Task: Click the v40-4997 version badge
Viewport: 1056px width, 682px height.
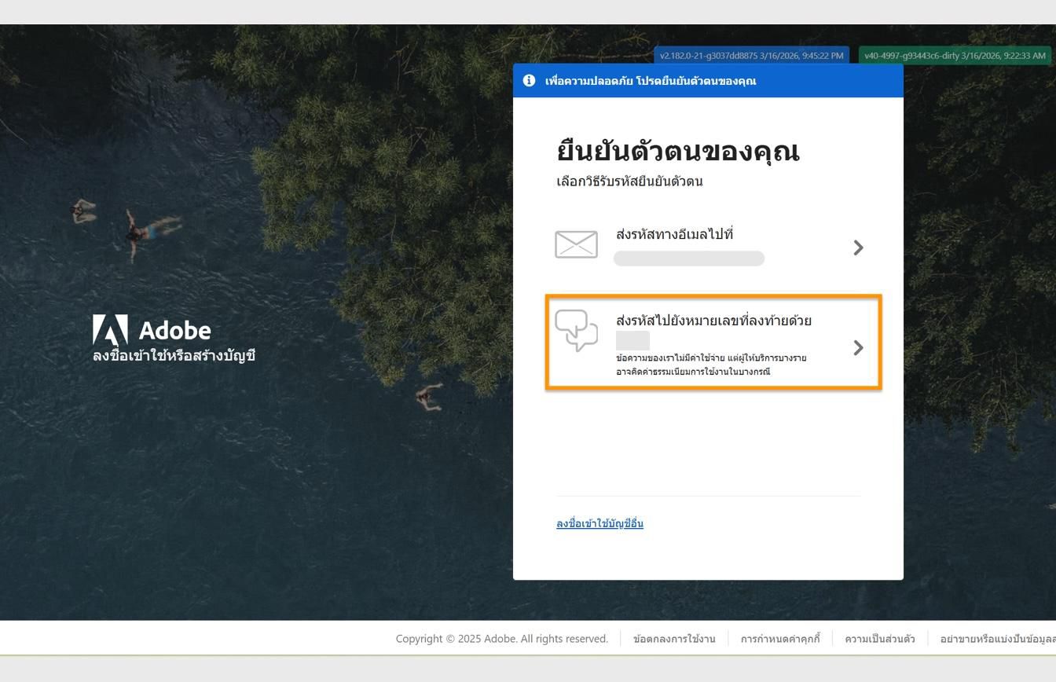Action: (954, 56)
